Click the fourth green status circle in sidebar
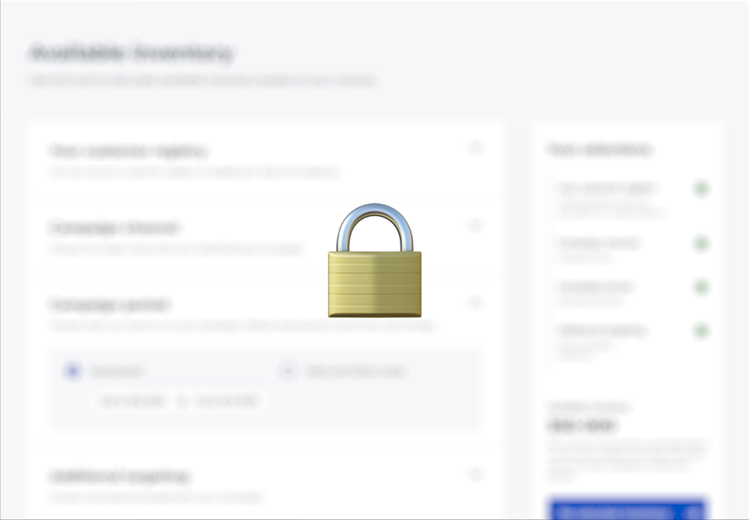Viewport: 749px width, 520px height. tap(702, 331)
